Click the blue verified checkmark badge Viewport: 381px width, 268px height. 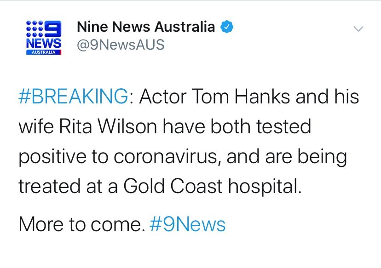[x=226, y=27]
